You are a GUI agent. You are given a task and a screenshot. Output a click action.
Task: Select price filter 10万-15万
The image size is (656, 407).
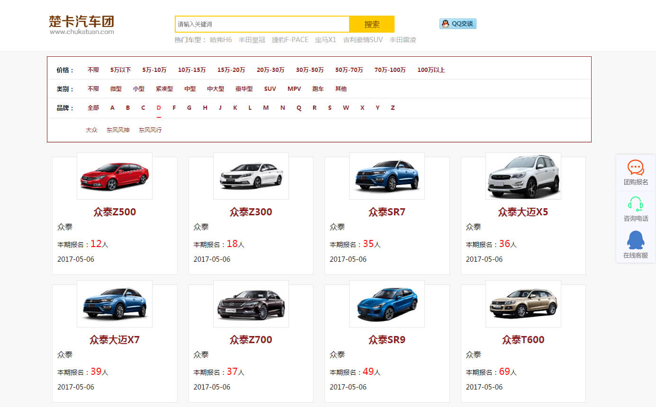coord(192,70)
